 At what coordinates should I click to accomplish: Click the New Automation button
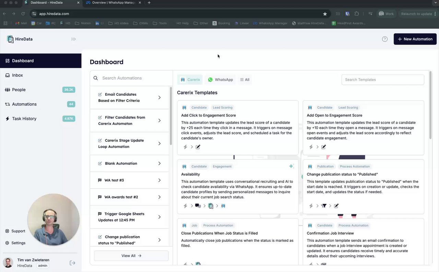(415, 39)
